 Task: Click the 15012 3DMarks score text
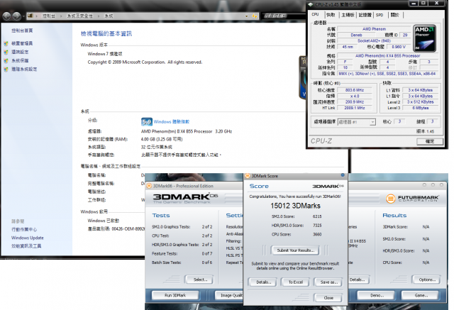pyautogui.click(x=295, y=206)
